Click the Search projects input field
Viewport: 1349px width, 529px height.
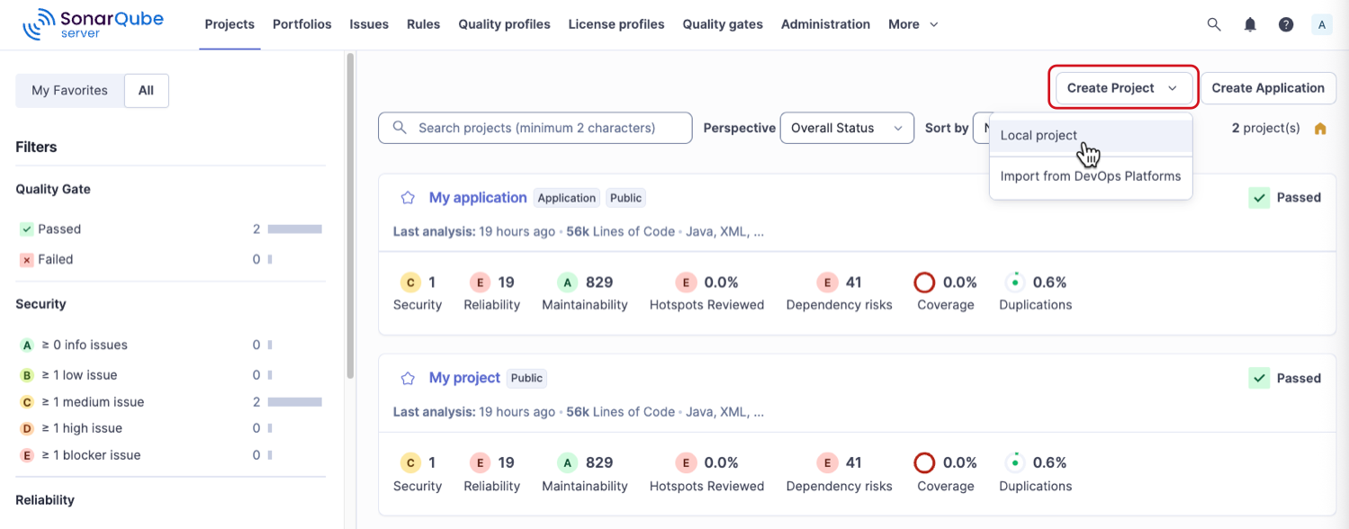tap(535, 128)
